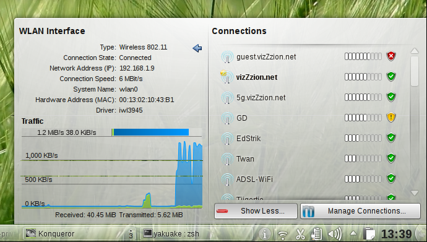Screen dimensions: 427x242
Task: Click the volume speaker icon in tray
Action: pyautogui.click(x=335, y=234)
